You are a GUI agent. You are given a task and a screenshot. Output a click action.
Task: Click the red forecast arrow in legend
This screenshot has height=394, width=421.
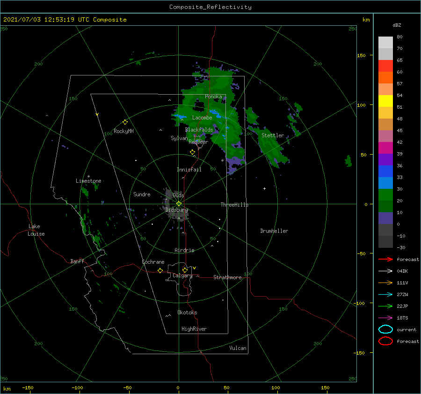(x=385, y=259)
